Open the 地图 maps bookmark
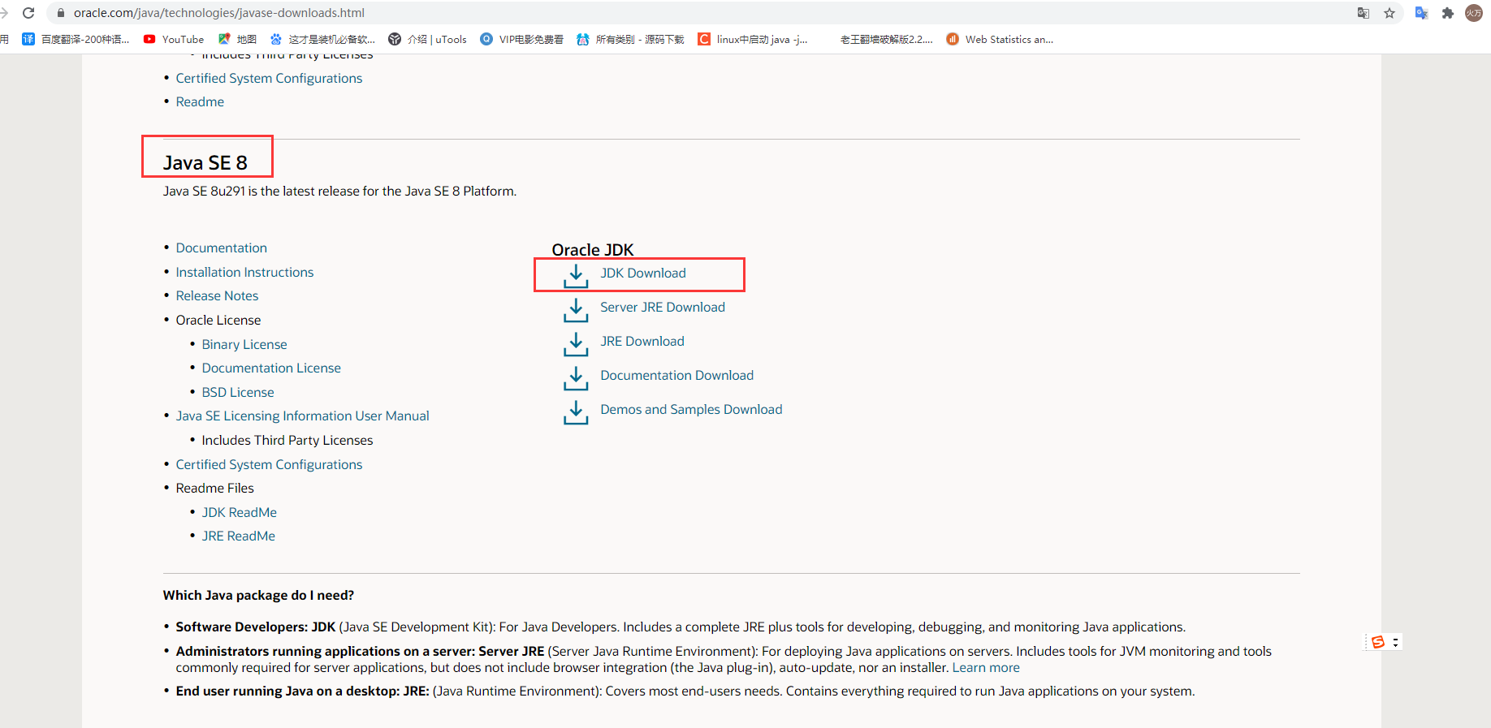Viewport: 1491px width, 728px height. coord(237,39)
